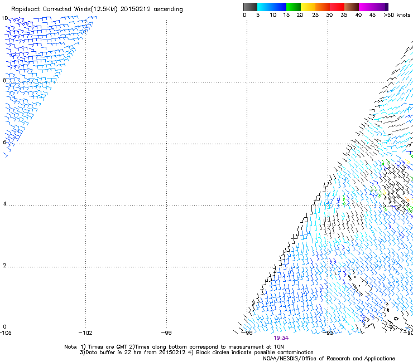The width and height of the screenshot is (413, 362).
Task: Click the '25' label under the color bar
Action: [315, 15]
